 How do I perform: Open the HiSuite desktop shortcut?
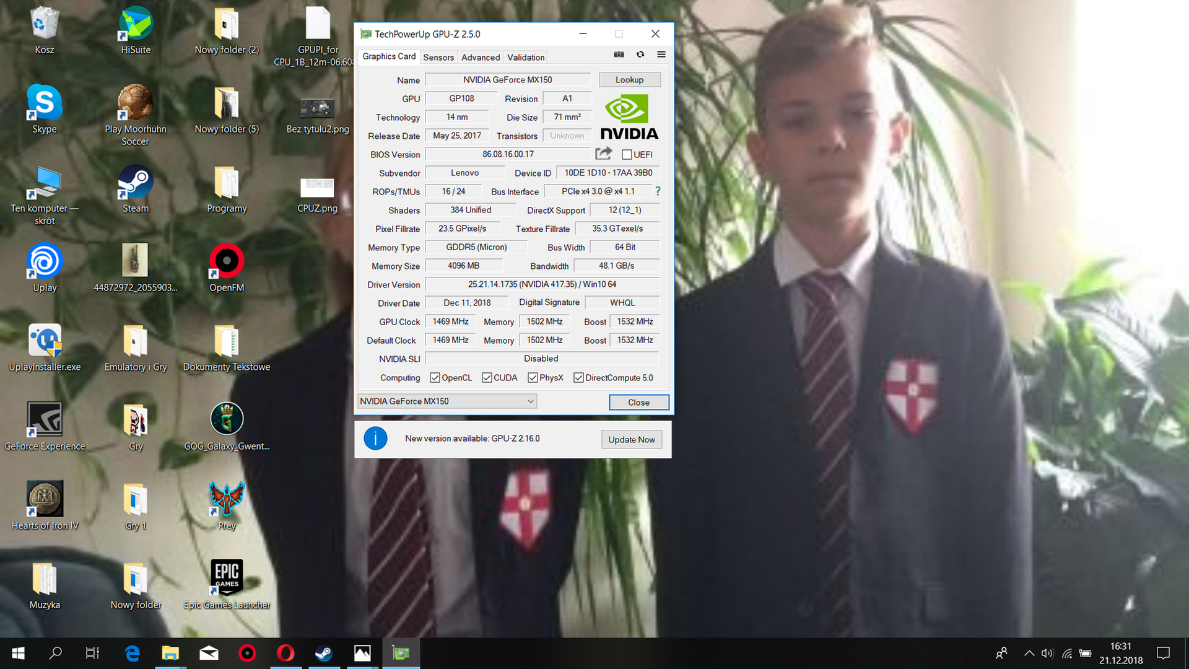136,31
